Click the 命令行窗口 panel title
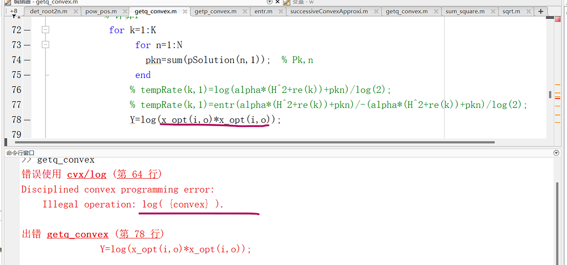The height and width of the screenshot is (265, 567). [20, 153]
